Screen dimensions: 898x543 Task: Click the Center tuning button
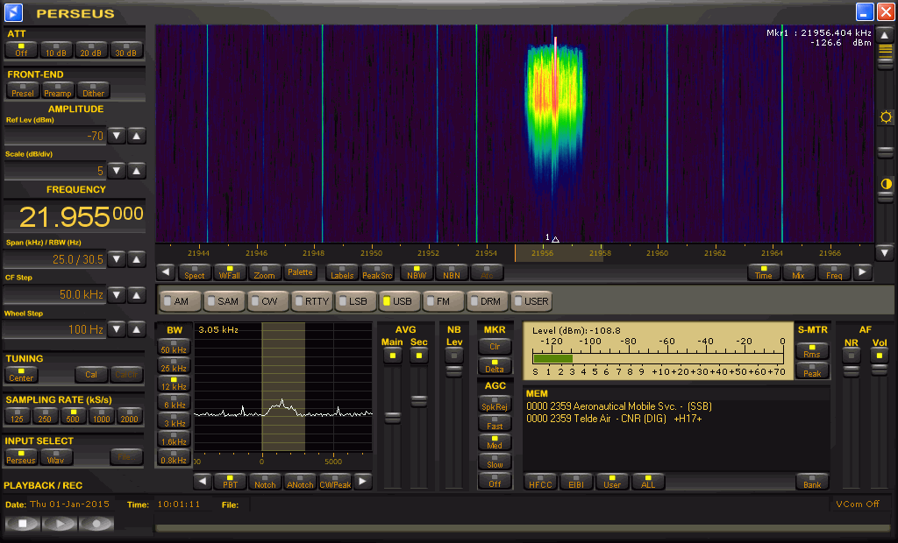click(x=21, y=374)
